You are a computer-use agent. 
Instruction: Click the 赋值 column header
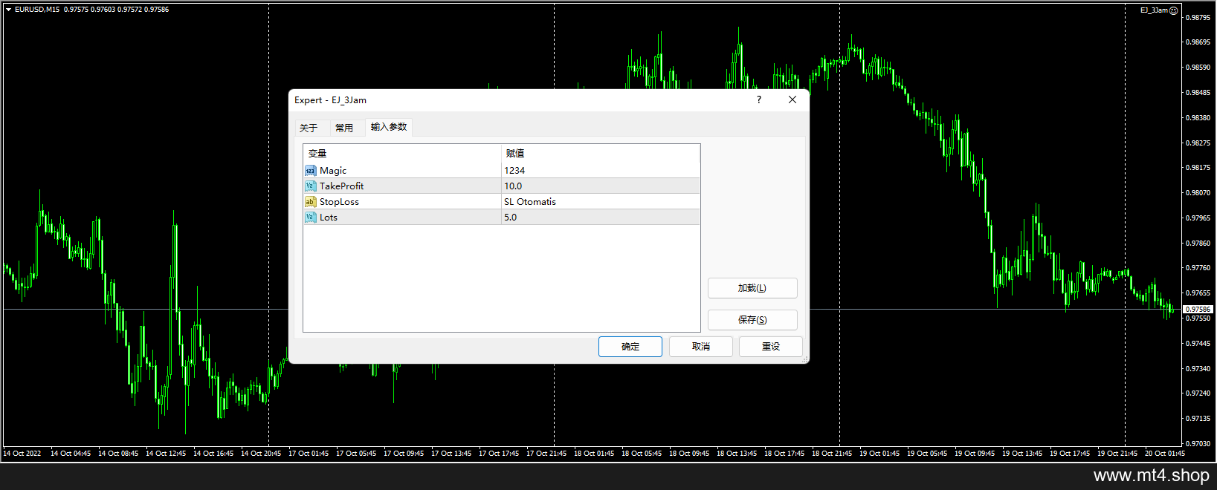(x=601, y=154)
